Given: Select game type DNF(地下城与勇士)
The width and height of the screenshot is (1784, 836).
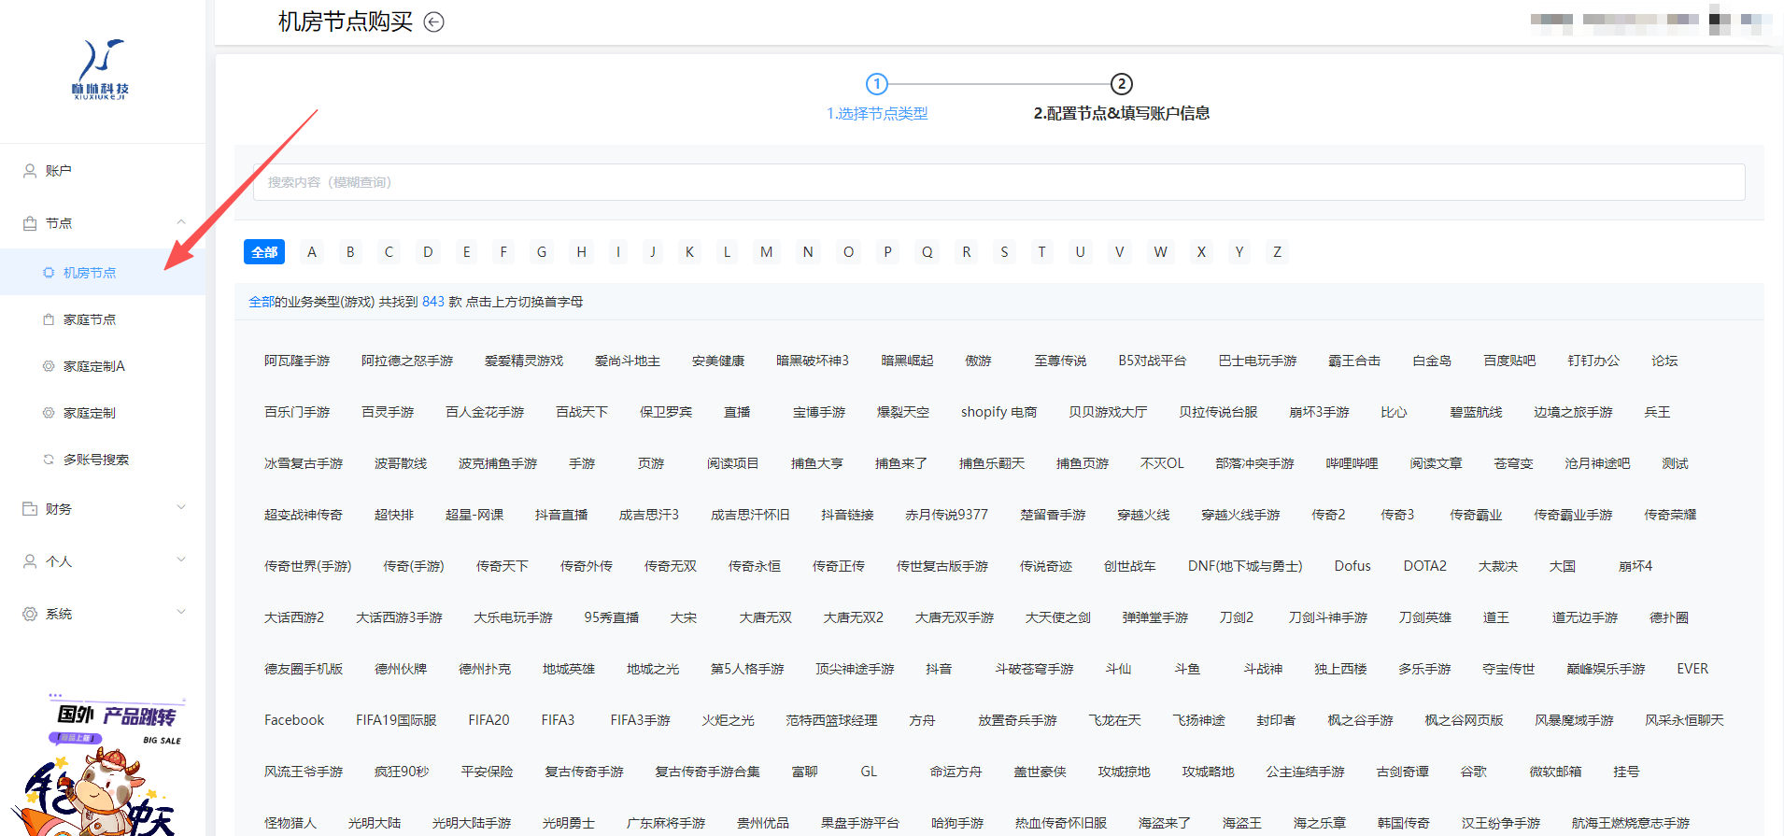Looking at the screenshot, I should click(x=1244, y=566).
